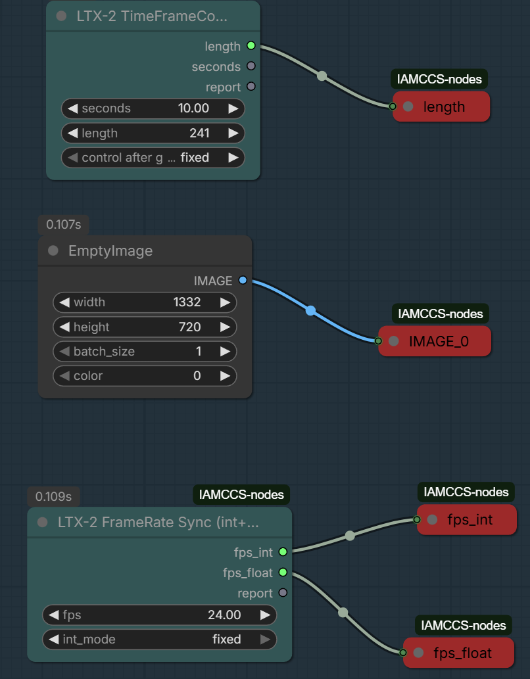
Task: Toggle collapse dot on EmptyImage node title
Action: [x=53, y=251]
